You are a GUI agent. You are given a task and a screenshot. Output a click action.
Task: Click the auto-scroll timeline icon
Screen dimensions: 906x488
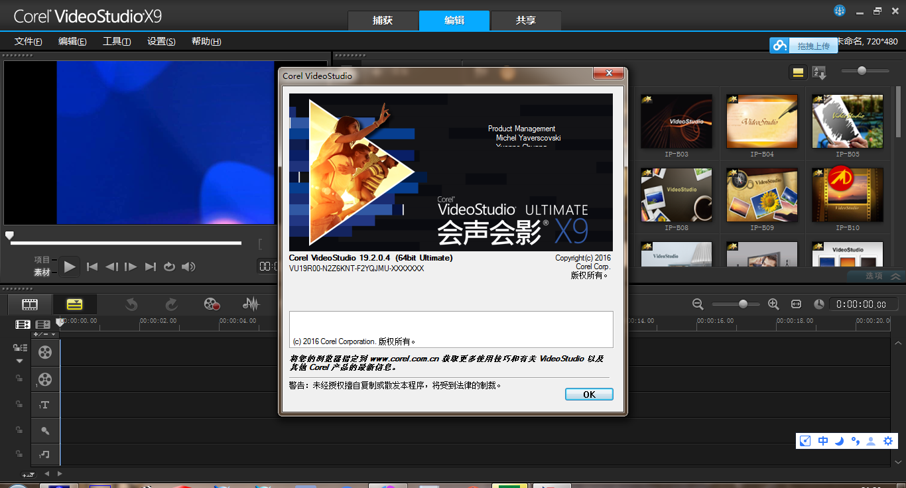tap(28, 475)
